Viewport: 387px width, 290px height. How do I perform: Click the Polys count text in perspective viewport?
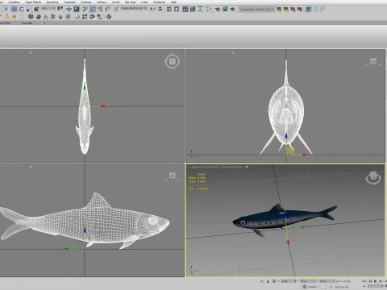click(x=197, y=178)
